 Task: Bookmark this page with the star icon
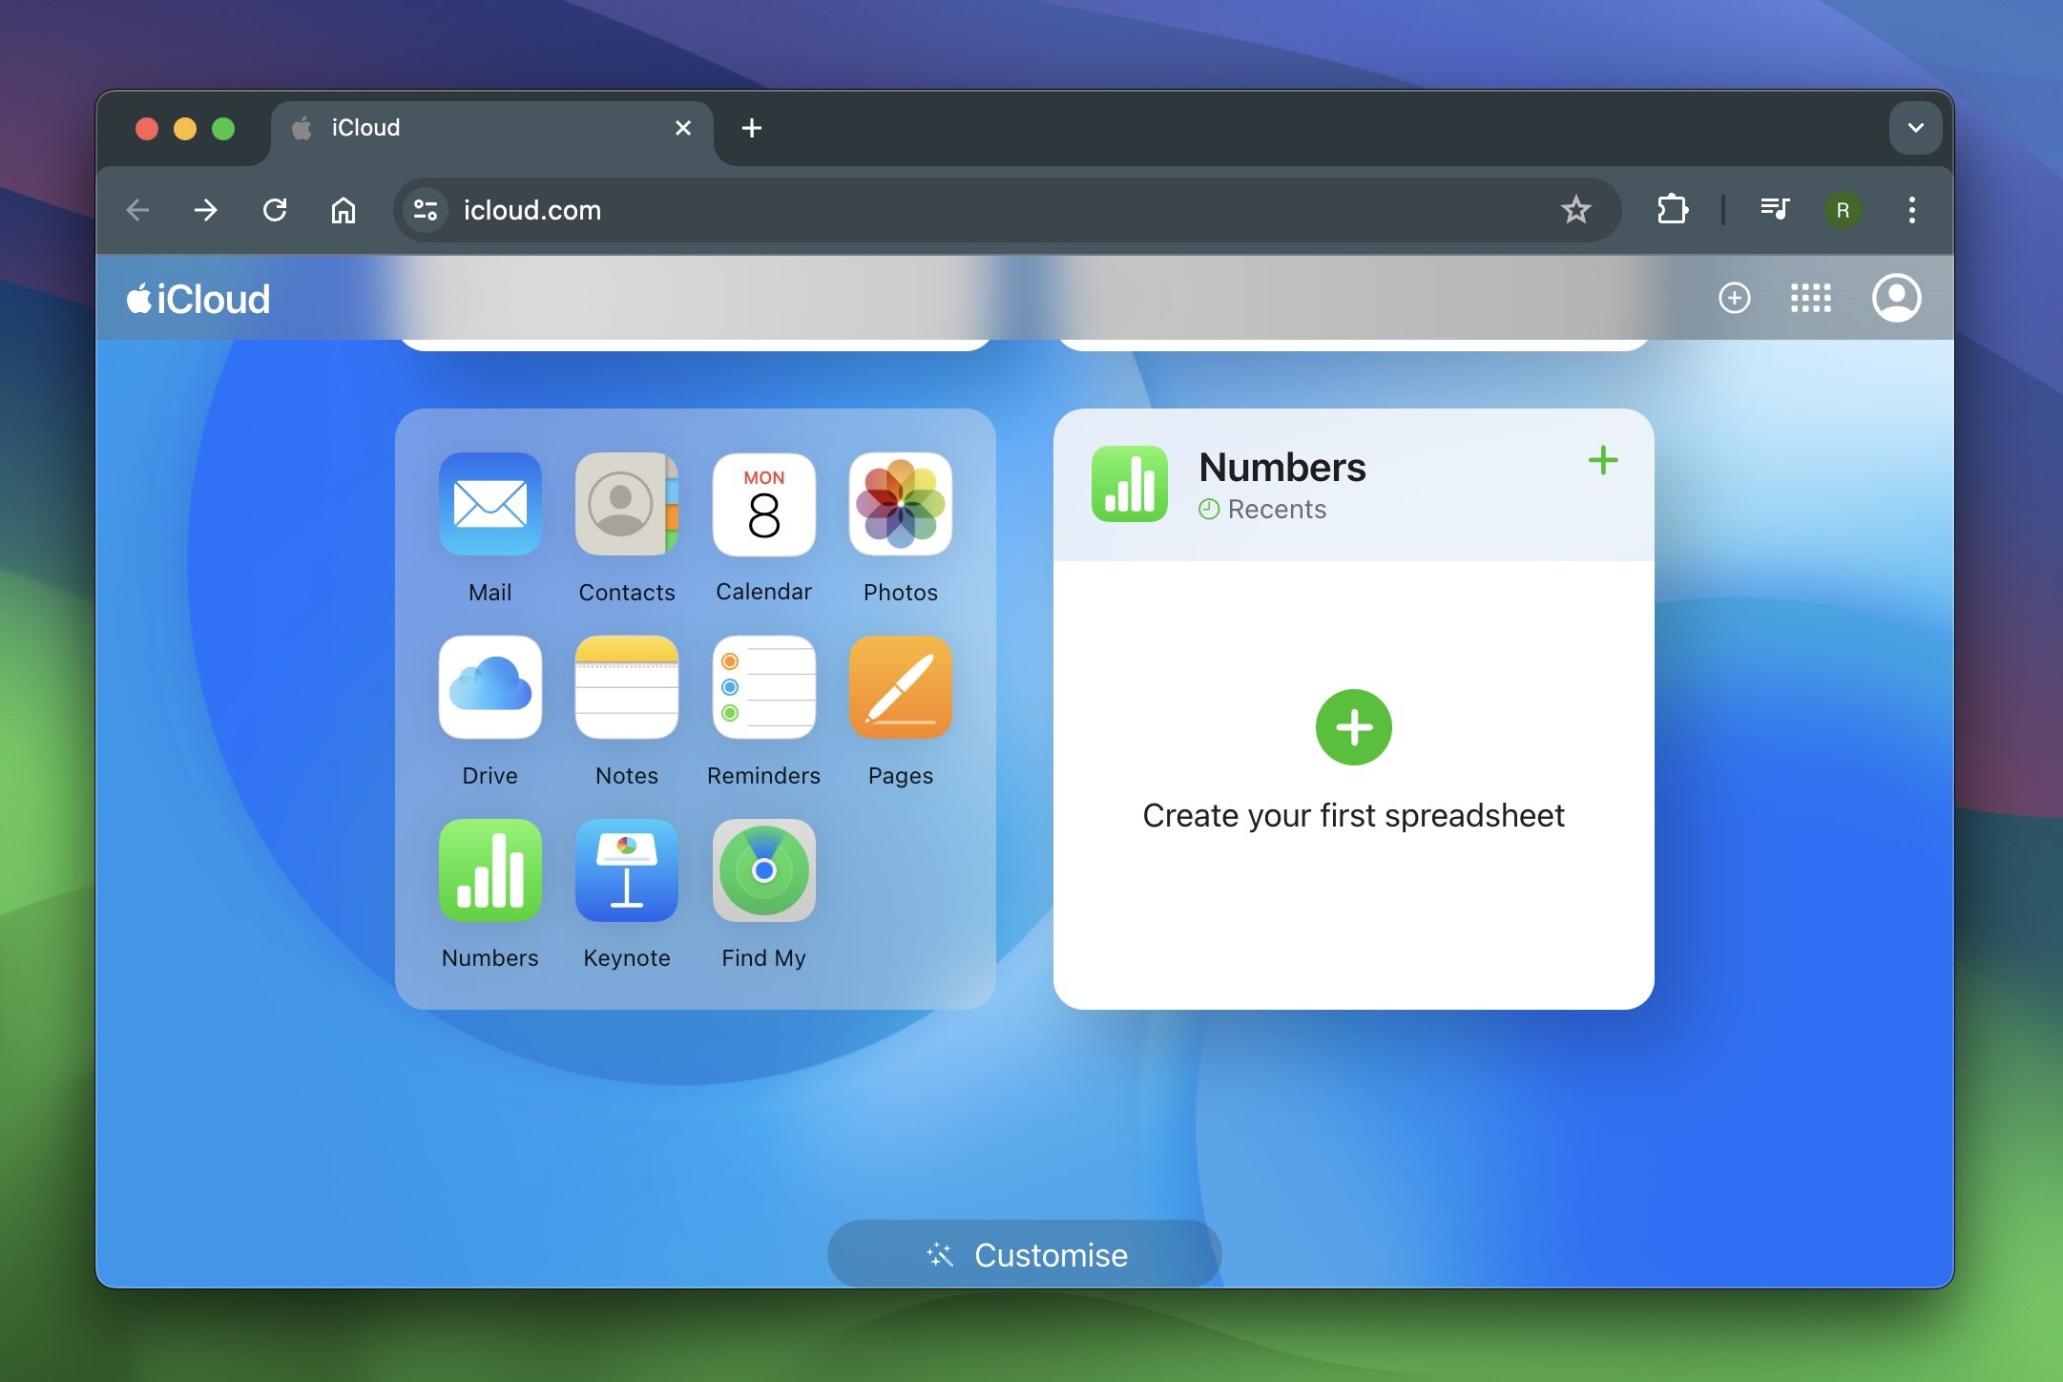pos(1575,210)
